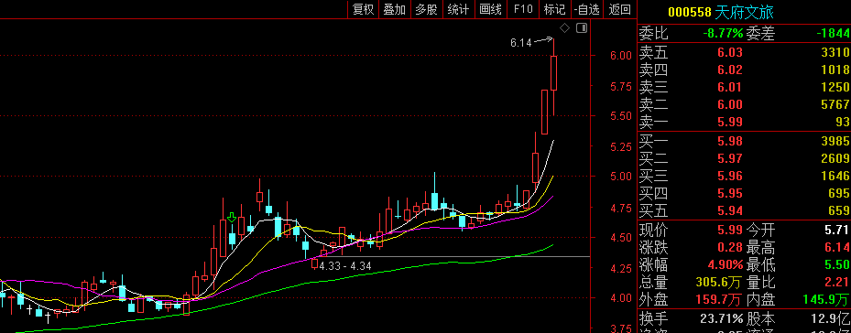Click the 4.33 - 4.34 gap label

(345, 266)
